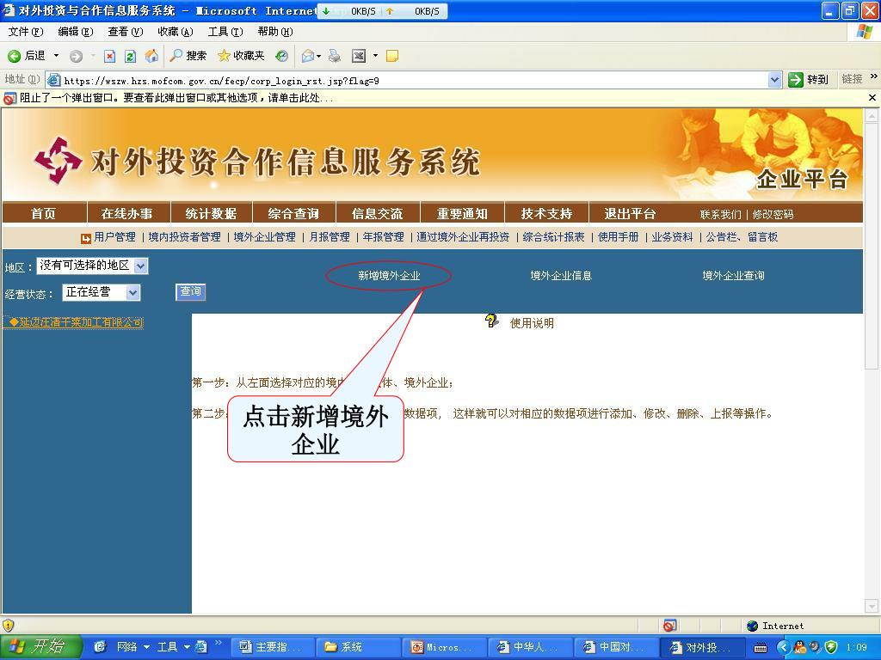This screenshot has height=660, width=881.
Task: Click the popup-blocked information bar message
Action: (x=176, y=98)
